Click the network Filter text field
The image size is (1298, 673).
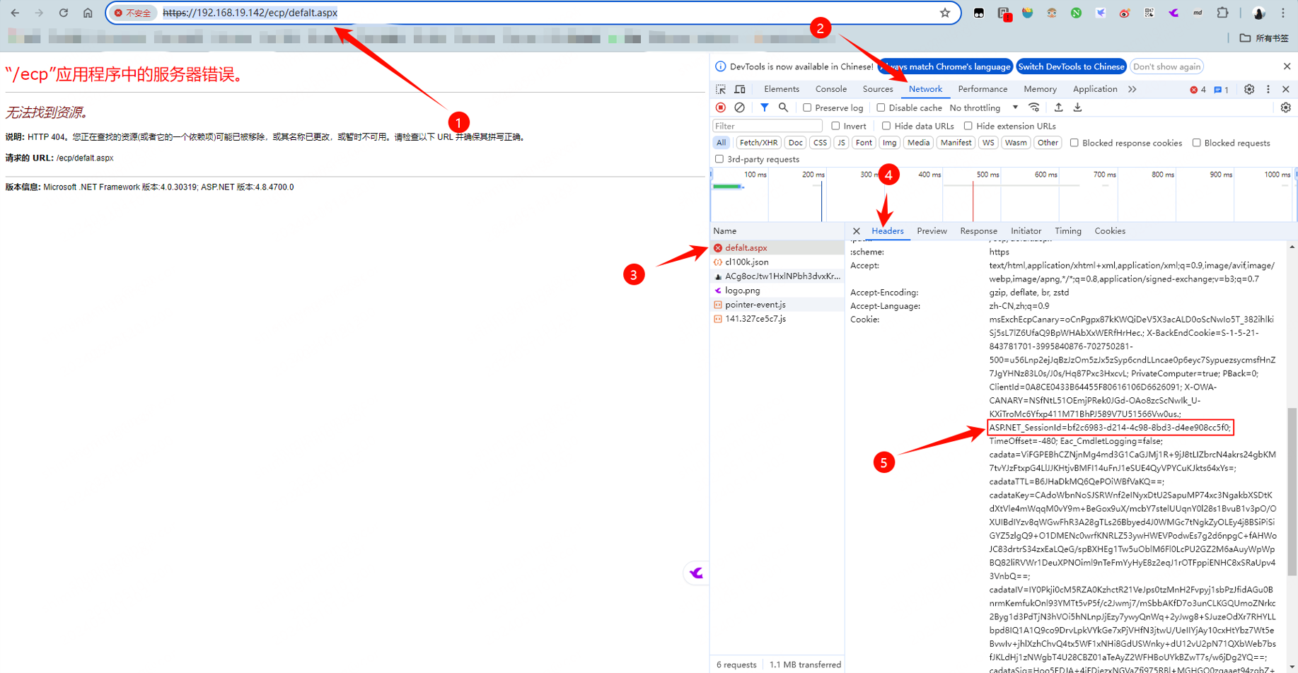coord(767,127)
